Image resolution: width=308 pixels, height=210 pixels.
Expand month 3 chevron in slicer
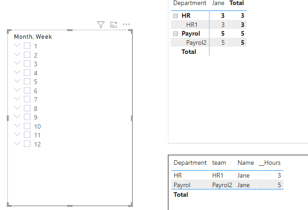(17, 63)
